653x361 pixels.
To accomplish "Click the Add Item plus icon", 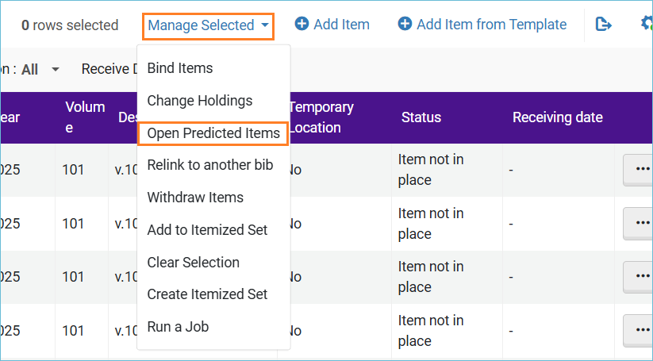I will (x=302, y=24).
